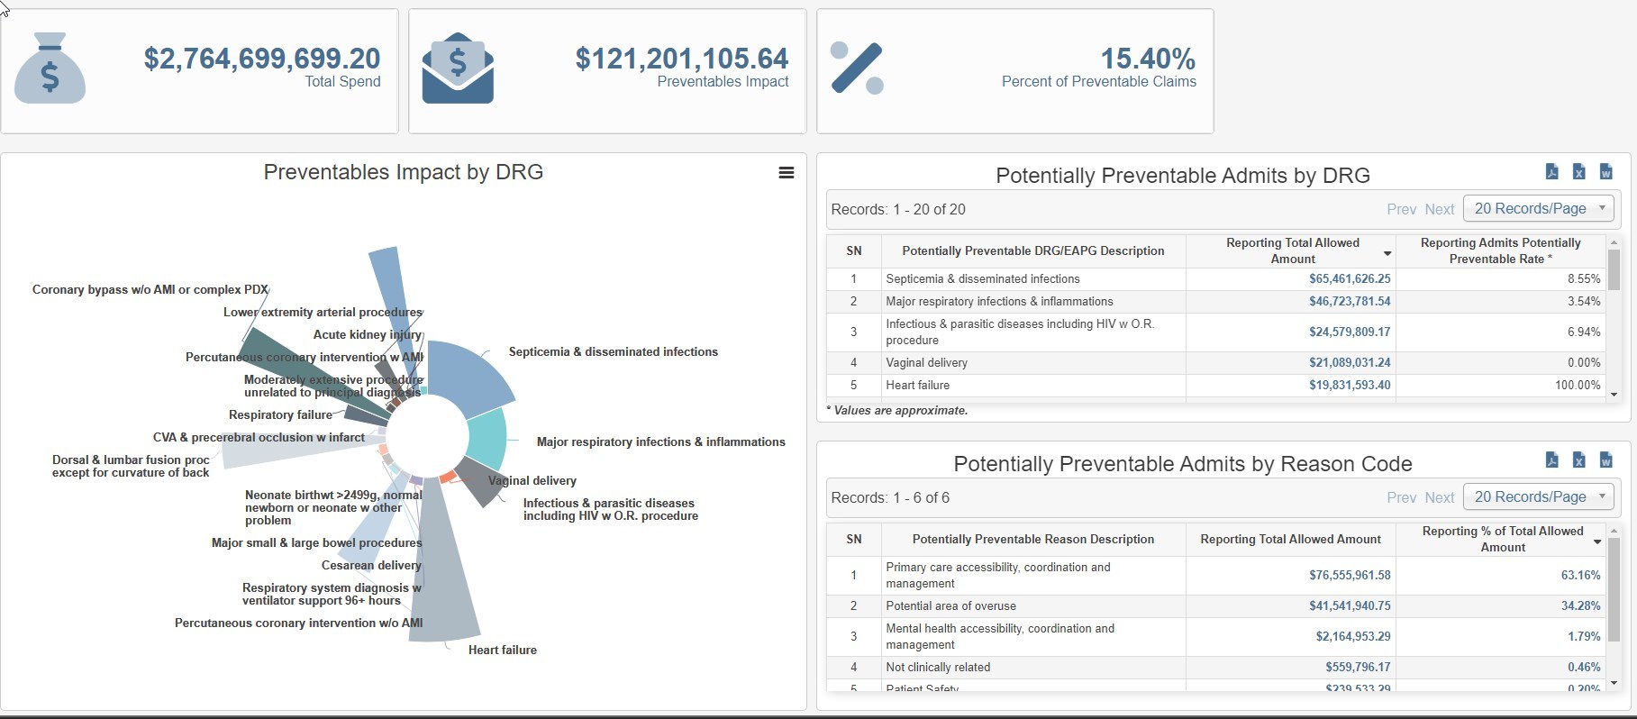
Task: Sort by Reporting % of Total Allowed Amount arrow
Action: (1597, 542)
